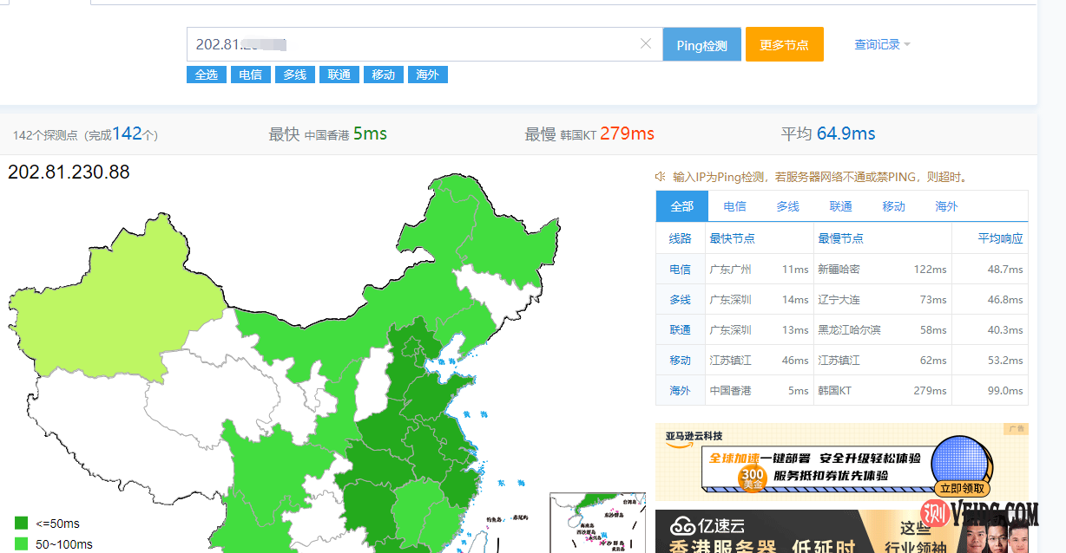This screenshot has width=1066, height=553.
Task: Toggle the 全选 node filter
Action: (207, 75)
